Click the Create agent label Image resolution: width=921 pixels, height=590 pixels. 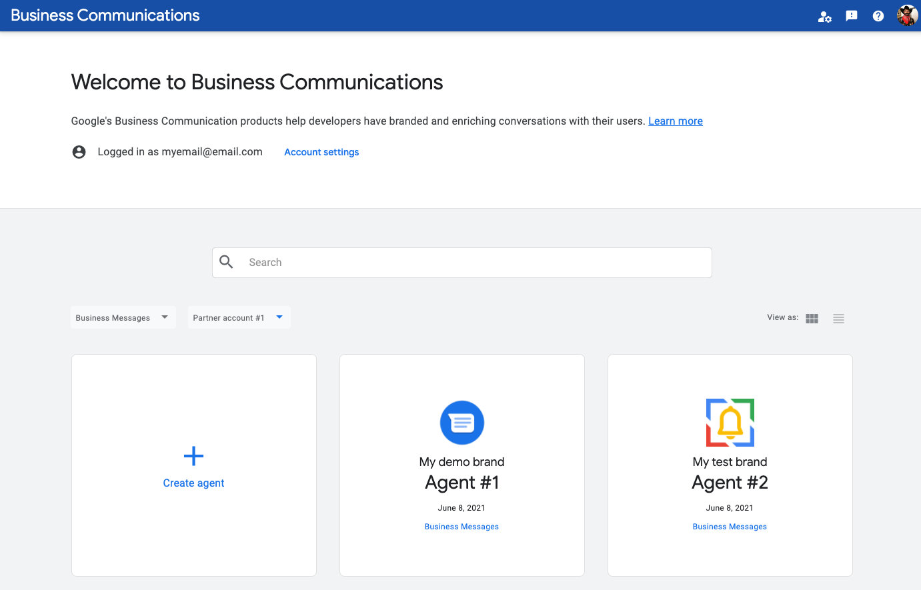point(193,483)
